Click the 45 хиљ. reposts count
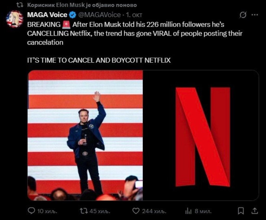 (98, 211)
